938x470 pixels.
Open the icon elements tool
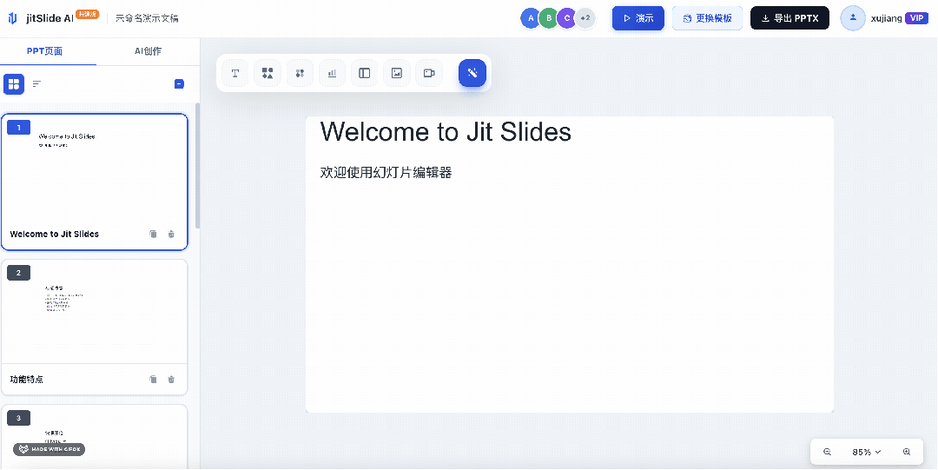point(300,73)
